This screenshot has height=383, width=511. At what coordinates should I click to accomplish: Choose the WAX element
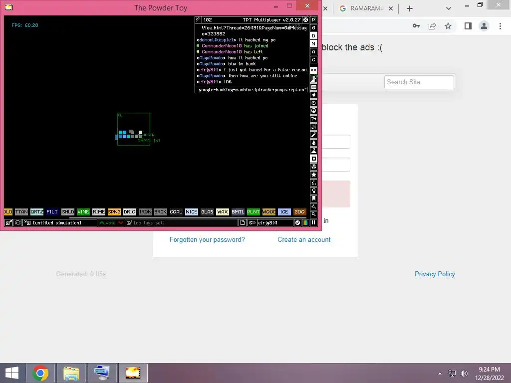point(223,212)
